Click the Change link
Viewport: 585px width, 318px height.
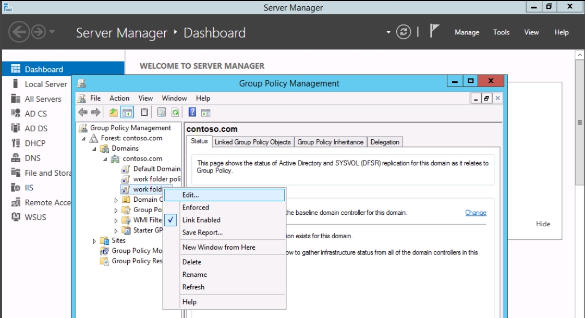pyautogui.click(x=476, y=212)
